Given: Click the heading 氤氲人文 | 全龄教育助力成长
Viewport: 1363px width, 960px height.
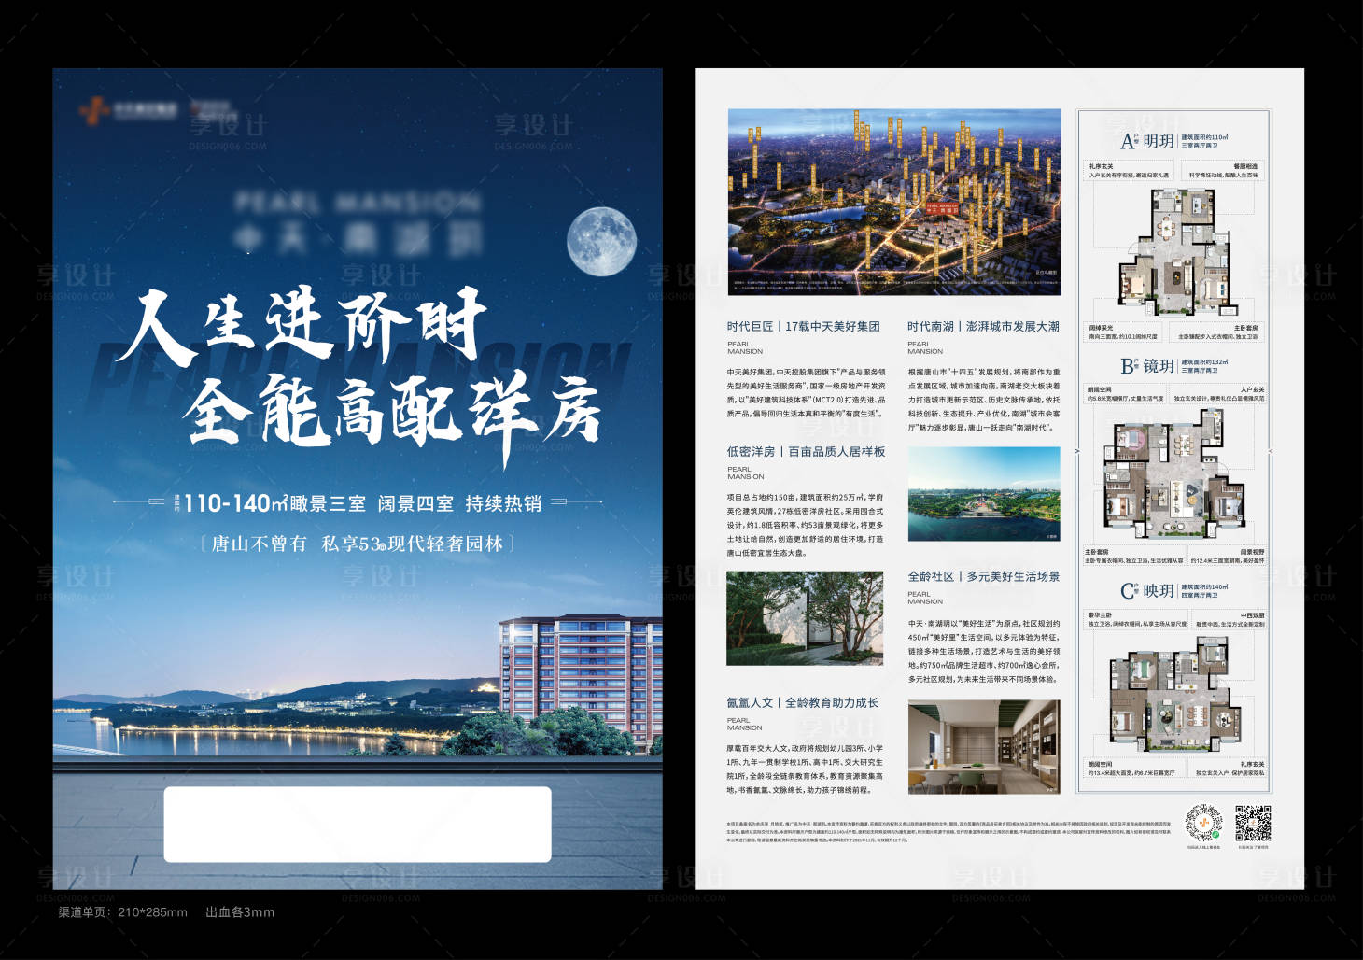Looking at the screenshot, I should [x=803, y=702].
